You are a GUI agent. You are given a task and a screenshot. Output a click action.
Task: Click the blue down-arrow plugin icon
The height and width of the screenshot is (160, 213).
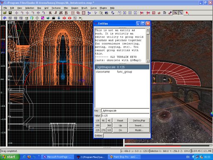click(x=59, y=18)
